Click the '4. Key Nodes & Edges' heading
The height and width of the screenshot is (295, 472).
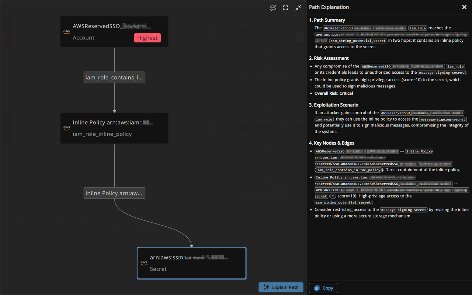(x=332, y=143)
